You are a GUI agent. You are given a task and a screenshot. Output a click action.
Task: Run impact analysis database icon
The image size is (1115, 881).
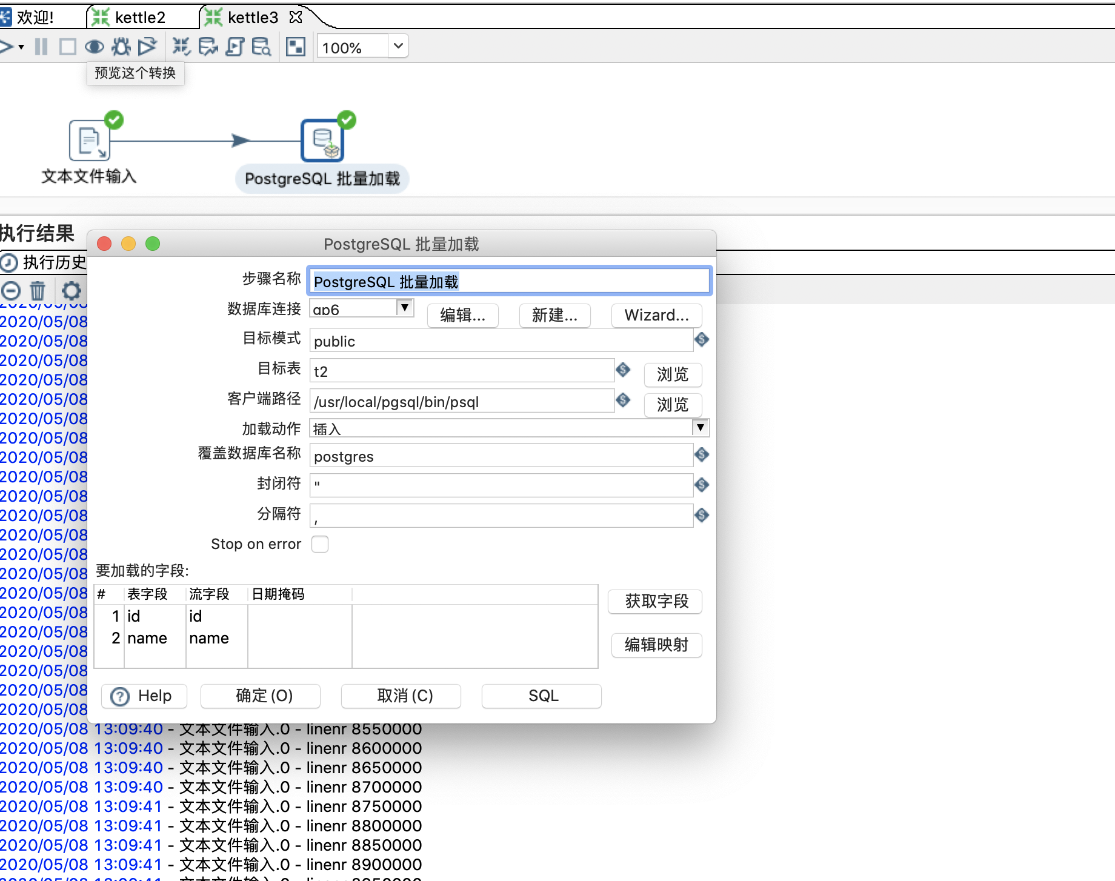pyautogui.click(x=208, y=47)
